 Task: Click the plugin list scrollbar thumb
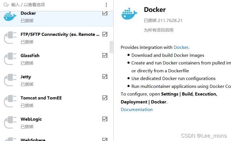[x=111, y=47]
